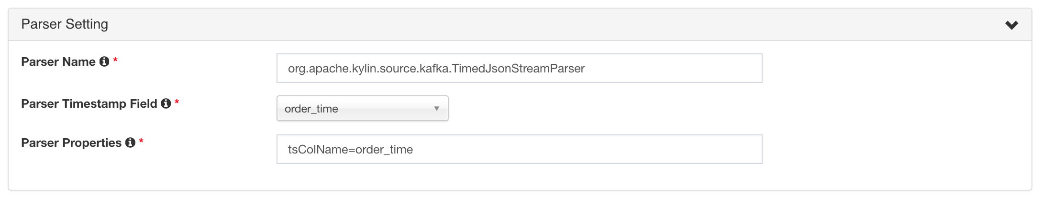
Task: Click the small arrow on order_time select
Action: coord(436,109)
